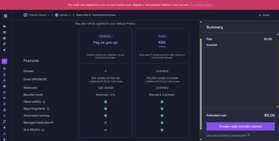Select the Essential pay as you go plan card

[x=105, y=83]
